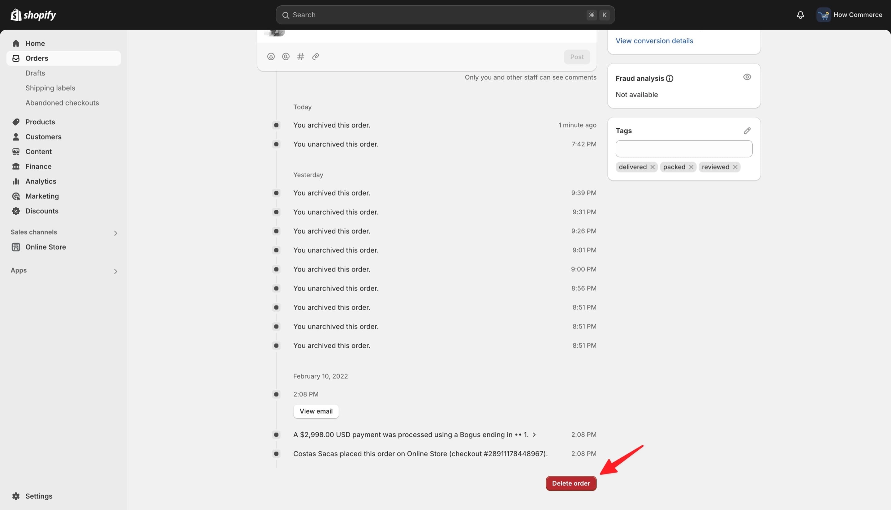This screenshot has width=891, height=510.
Task: Attach a file using the paperclip icon
Action: (315, 56)
